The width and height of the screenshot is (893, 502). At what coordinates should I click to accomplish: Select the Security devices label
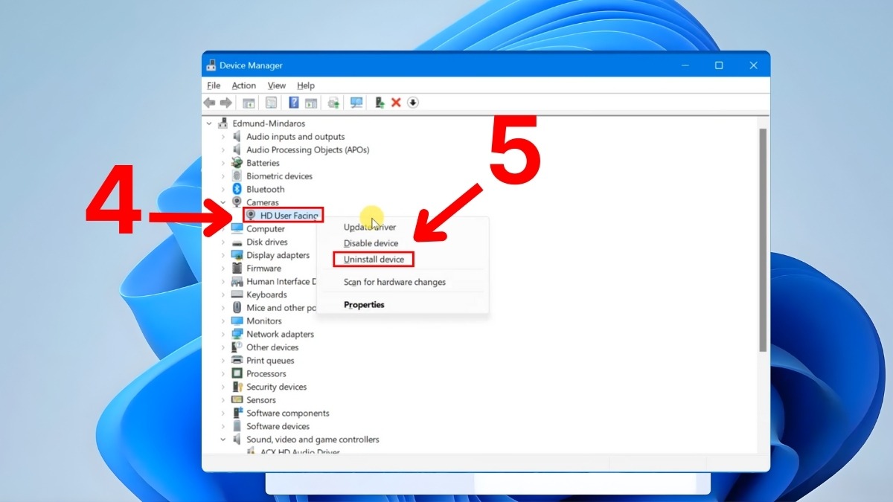[276, 387]
